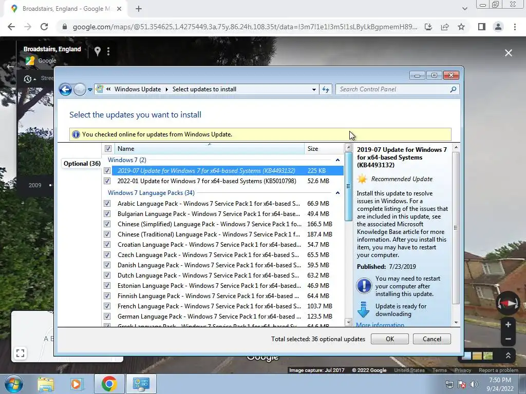Select the Optional (36) tab

click(x=82, y=164)
